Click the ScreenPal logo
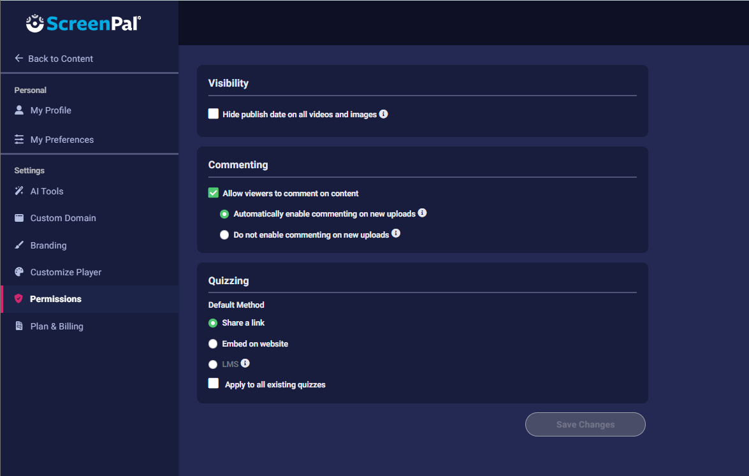Image resolution: width=749 pixels, height=476 pixels. pos(84,24)
